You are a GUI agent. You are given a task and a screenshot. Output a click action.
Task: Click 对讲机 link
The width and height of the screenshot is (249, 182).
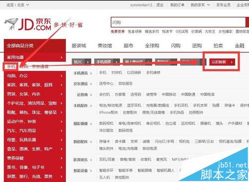117,73
